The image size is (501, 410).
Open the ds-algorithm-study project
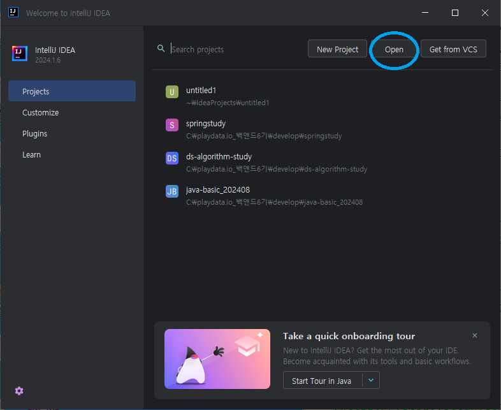pos(322,163)
